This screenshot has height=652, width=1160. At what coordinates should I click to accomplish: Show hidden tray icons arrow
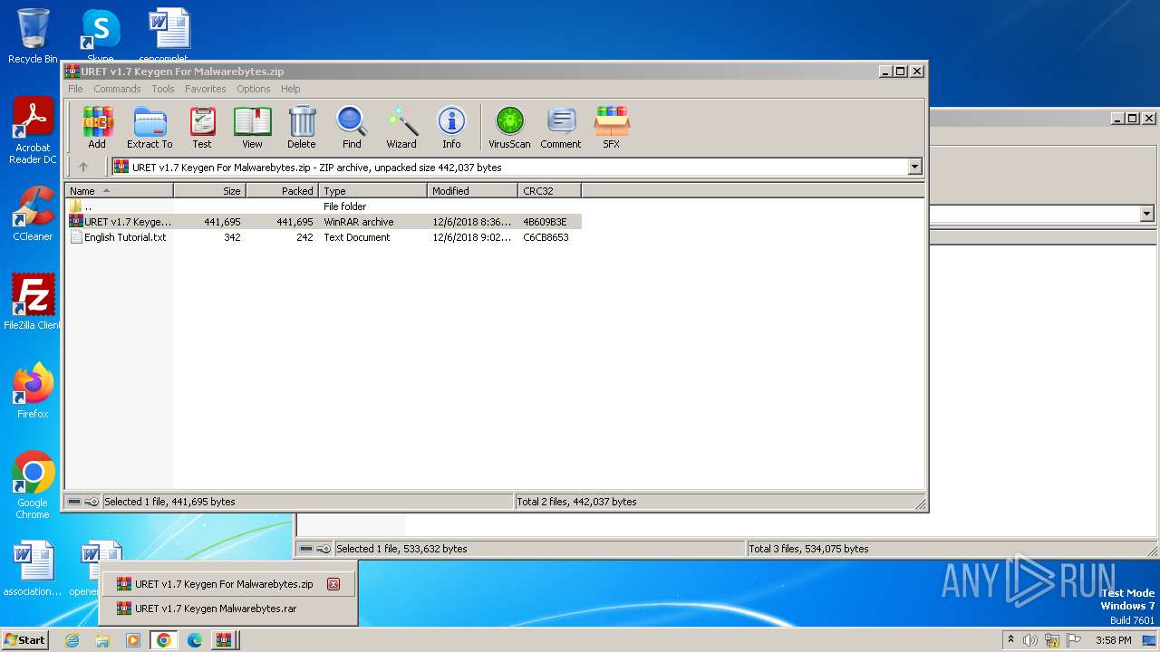[1010, 640]
